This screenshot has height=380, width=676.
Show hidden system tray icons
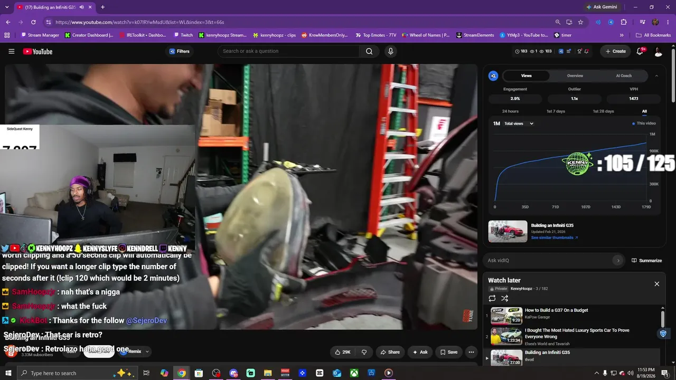[x=596, y=373]
